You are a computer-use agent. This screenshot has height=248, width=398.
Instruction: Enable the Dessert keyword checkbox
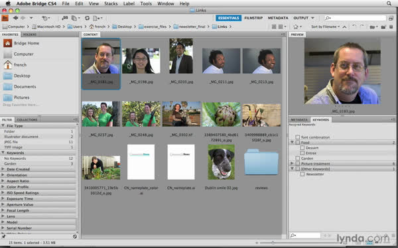coord(302,148)
